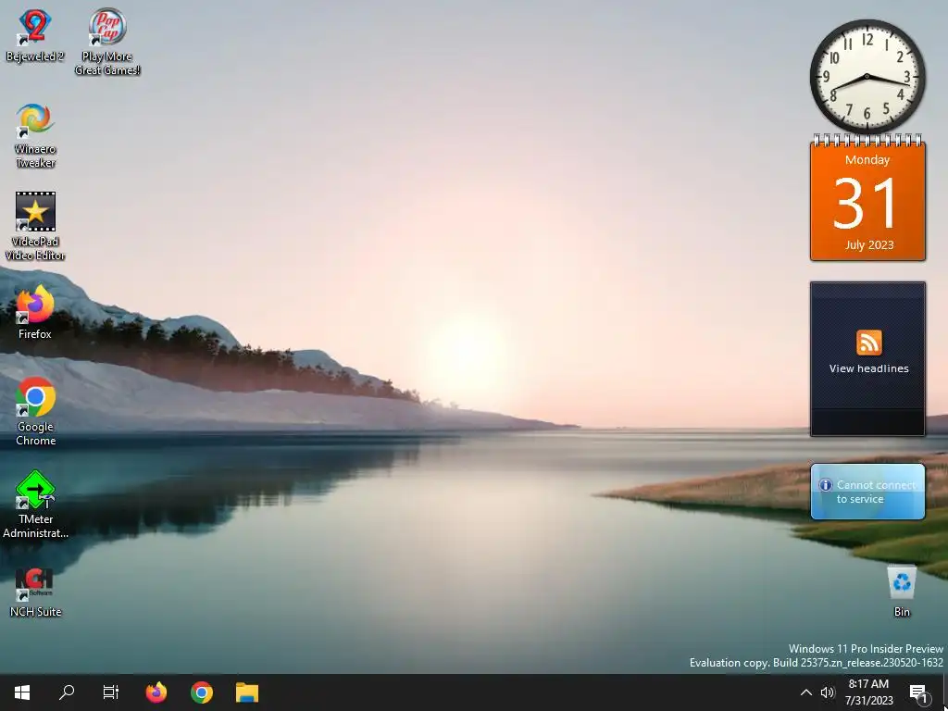Open the notification center icon
This screenshot has height=711, width=948.
[917, 692]
